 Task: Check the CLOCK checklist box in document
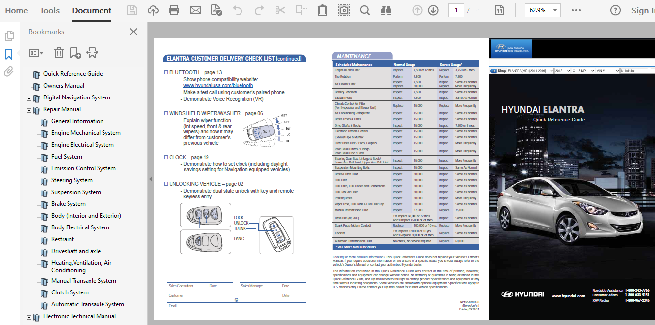click(166, 158)
